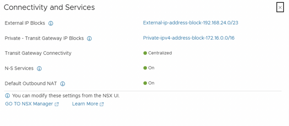Open the Private-ipv4-address-block-172.16.0.0/16 link
The height and width of the screenshot is (126, 289).
pos(189,38)
